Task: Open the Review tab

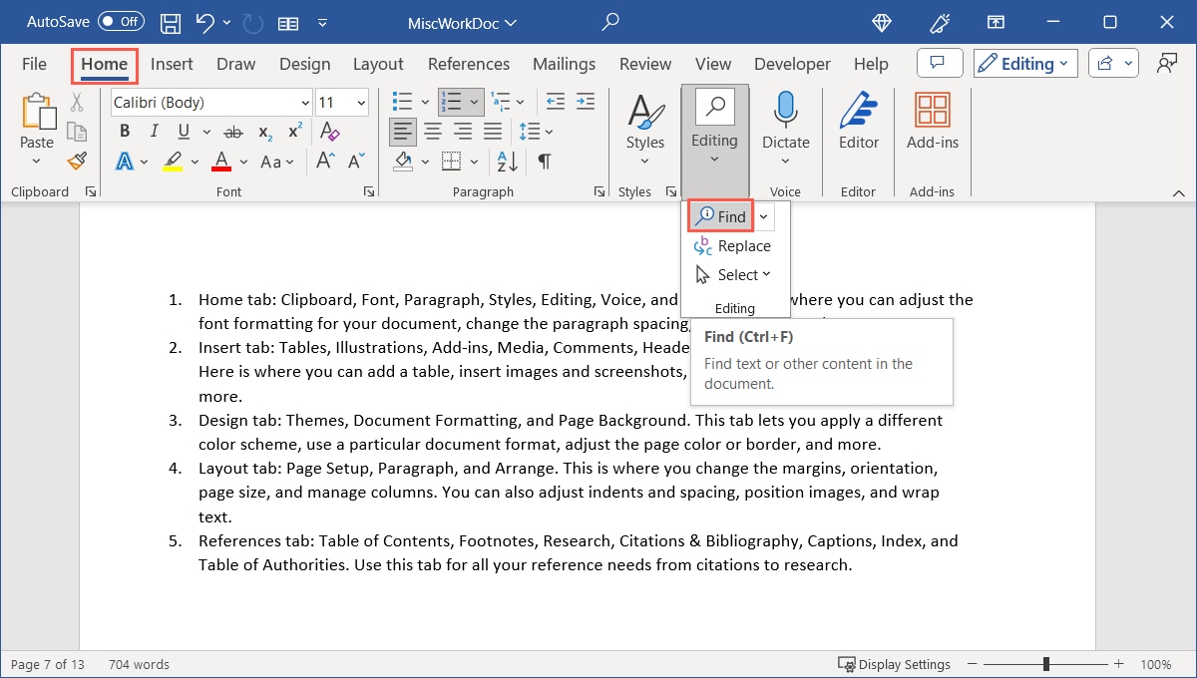Action: pyautogui.click(x=644, y=63)
